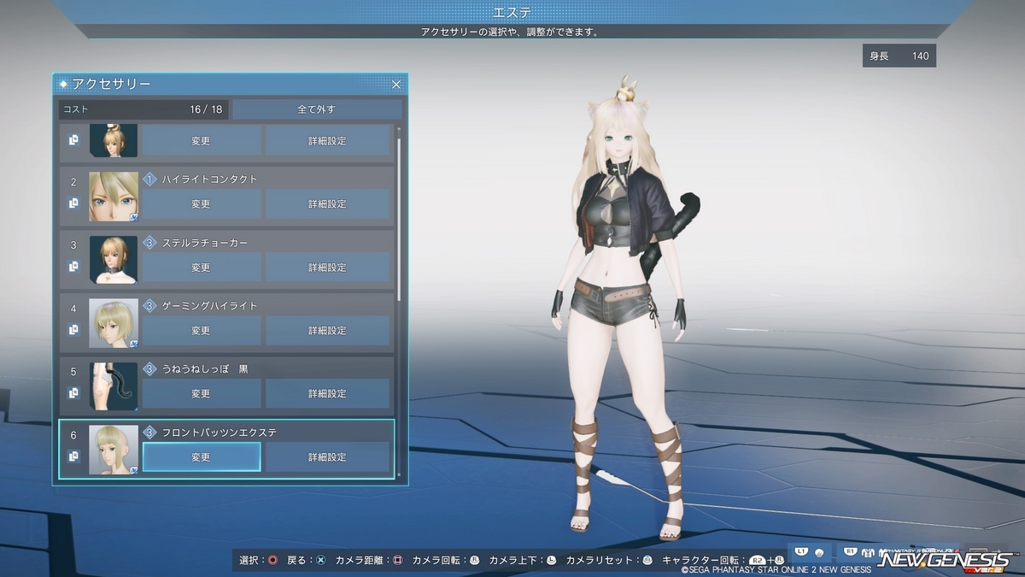Click the L1 shoulder button indicator
Viewport: 1025px width, 577px height.
point(801,552)
